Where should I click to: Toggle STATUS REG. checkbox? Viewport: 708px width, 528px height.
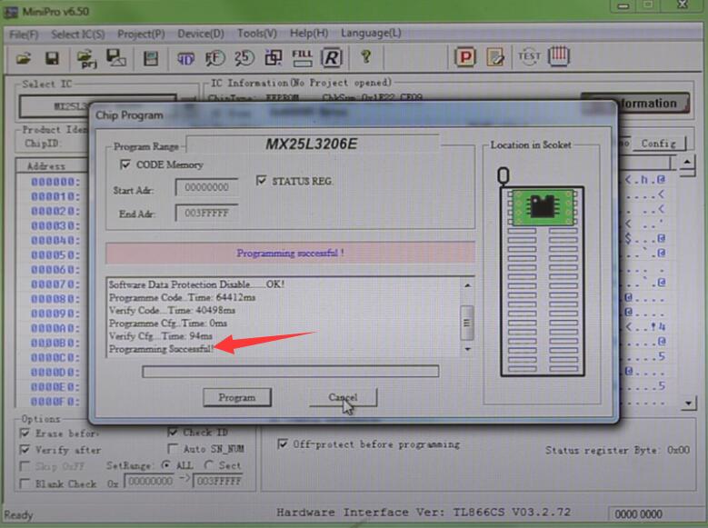pos(261,181)
